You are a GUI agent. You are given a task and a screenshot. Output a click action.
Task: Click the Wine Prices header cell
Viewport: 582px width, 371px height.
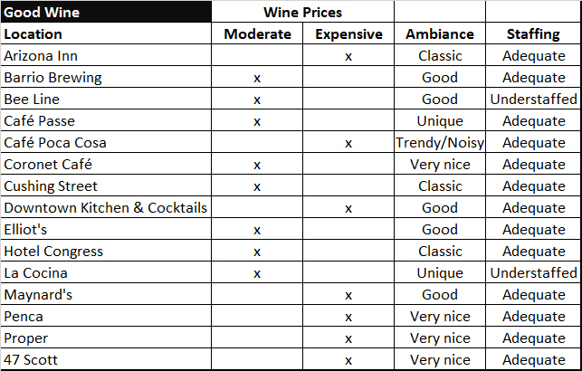(302, 12)
